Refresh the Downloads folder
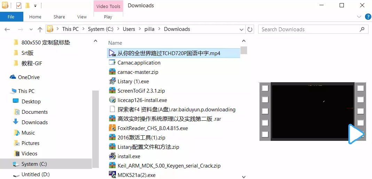372x179 pixels. (250, 29)
